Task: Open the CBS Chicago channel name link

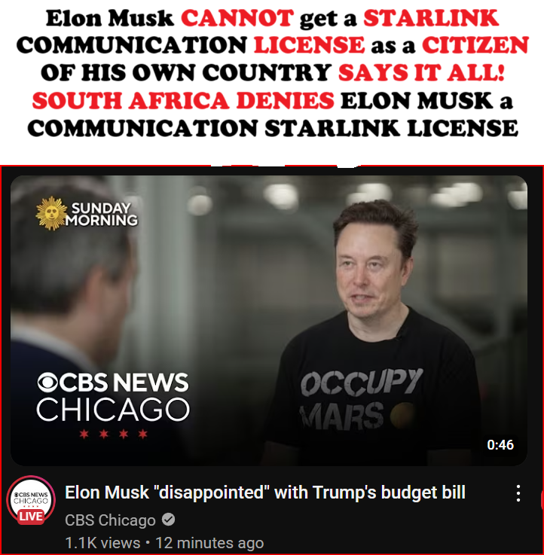Action: coord(110,520)
